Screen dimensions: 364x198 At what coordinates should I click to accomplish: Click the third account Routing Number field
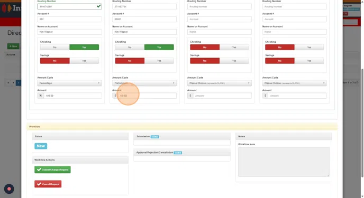click(220, 6)
